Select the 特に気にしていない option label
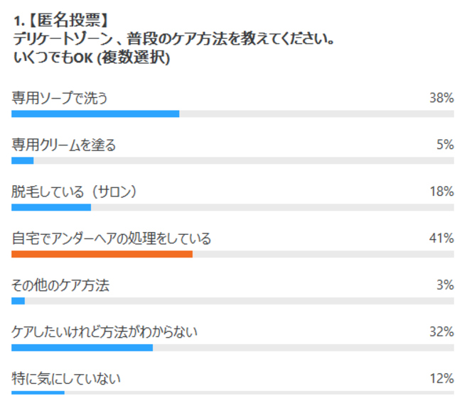The width and height of the screenshot is (462, 413). coord(66,379)
